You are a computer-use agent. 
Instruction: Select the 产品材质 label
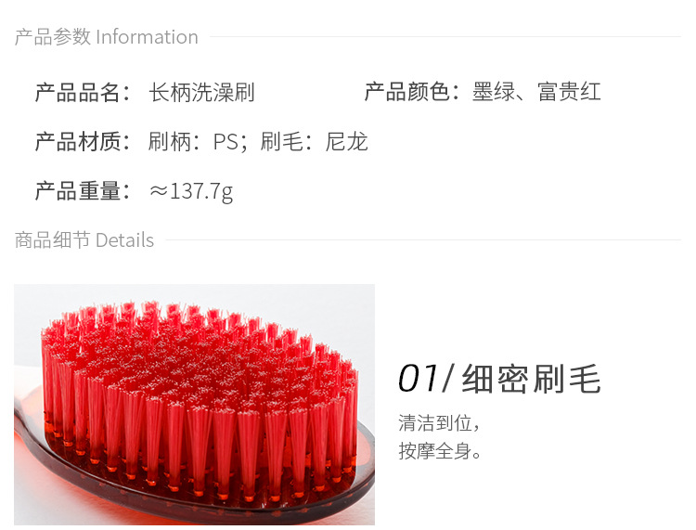pyautogui.click(x=83, y=142)
